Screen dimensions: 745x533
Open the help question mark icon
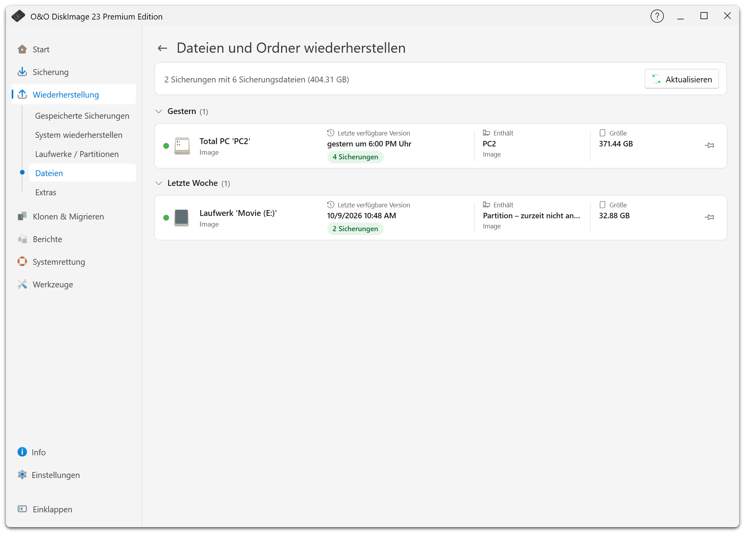(657, 16)
